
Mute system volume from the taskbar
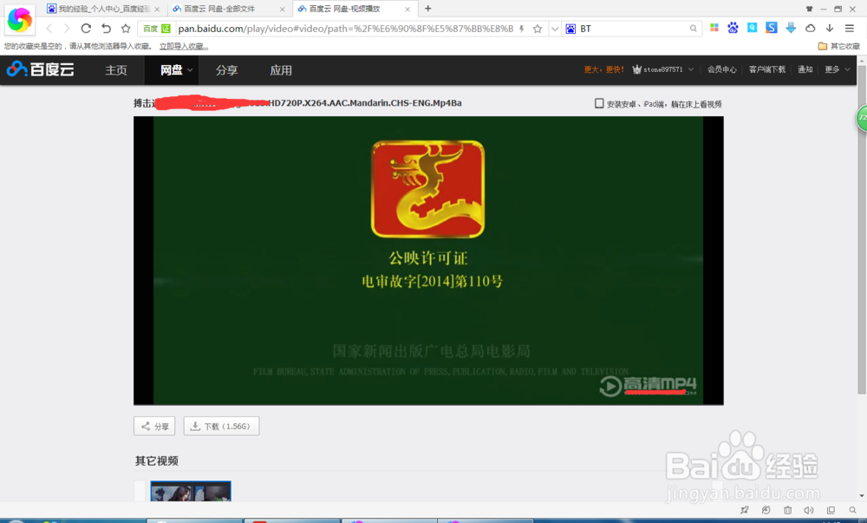[808, 510]
